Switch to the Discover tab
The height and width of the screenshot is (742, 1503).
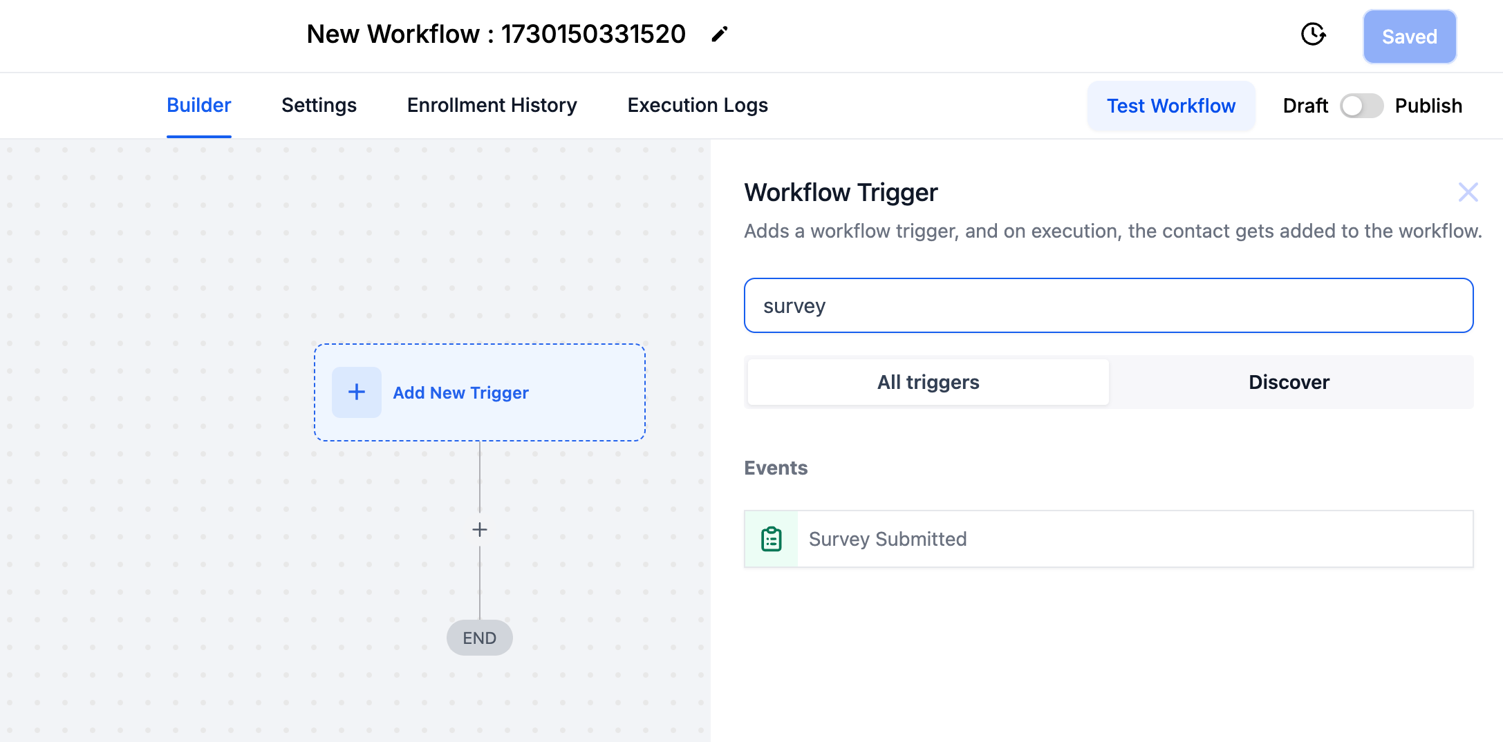point(1289,382)
